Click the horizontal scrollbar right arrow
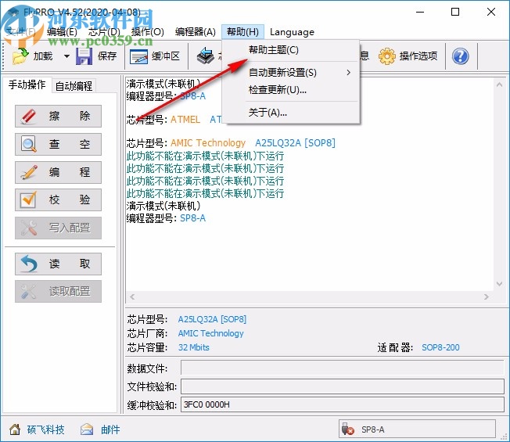The image size is (510, 442). 487,296
